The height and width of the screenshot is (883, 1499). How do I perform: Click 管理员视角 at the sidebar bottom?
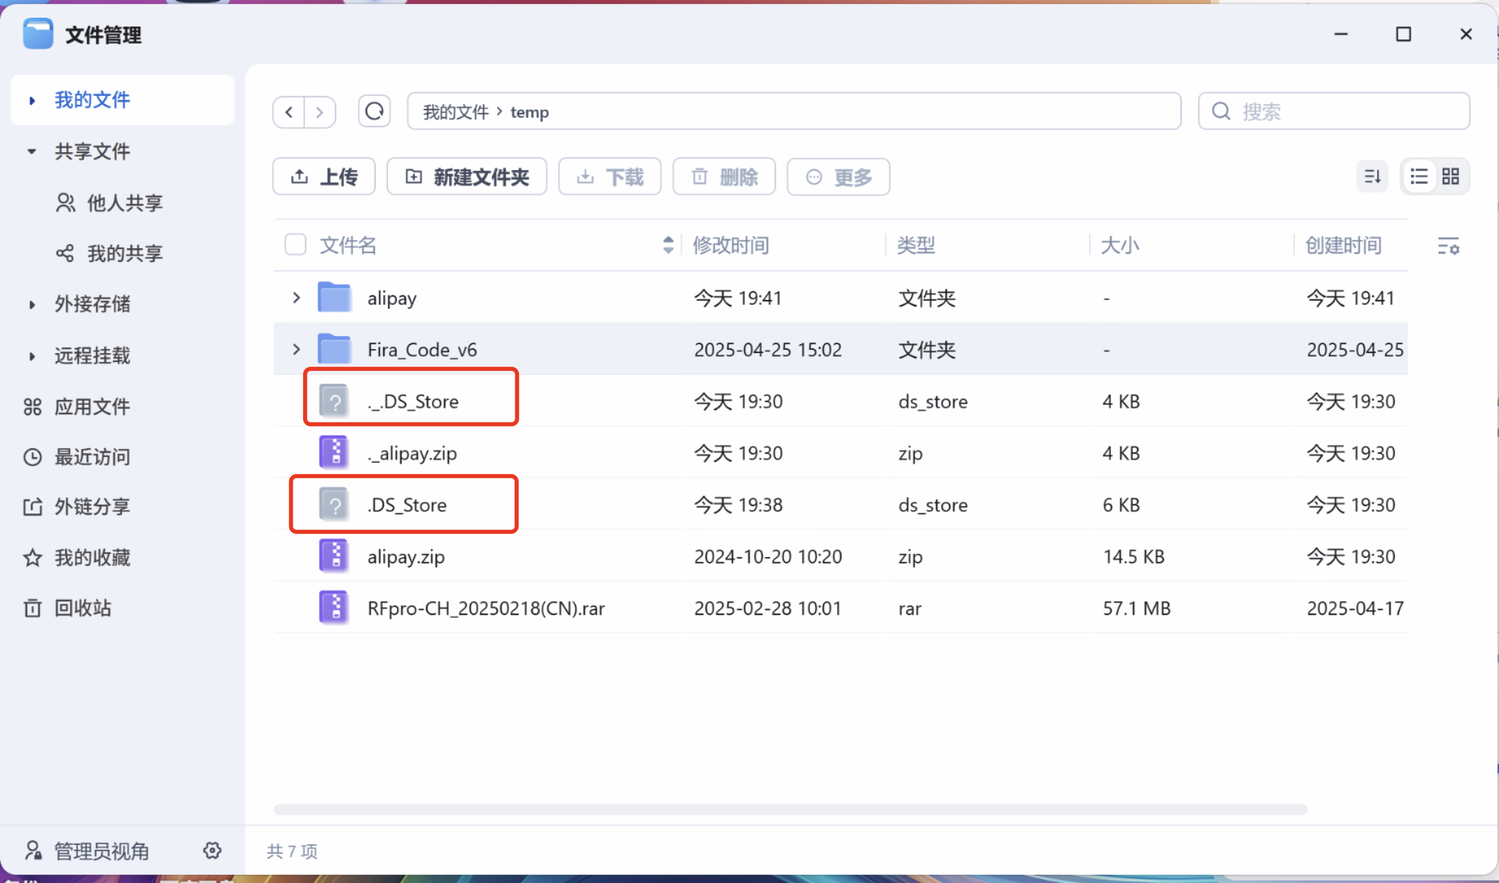click(x=87, y=850)
